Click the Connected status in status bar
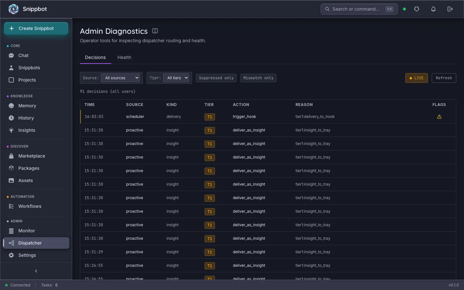The height and width of the screenshot is (290, 464). 18,285
